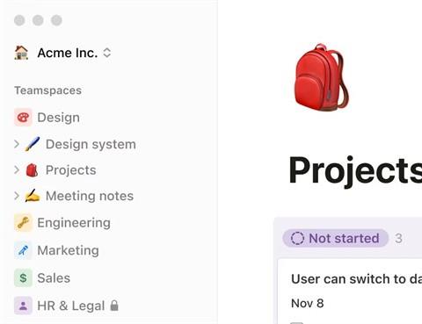Open the Marketing teamspace
Image resolution: width=422 pixels, height=324 pixels.
pyautogui.click(x=68, y=250)
